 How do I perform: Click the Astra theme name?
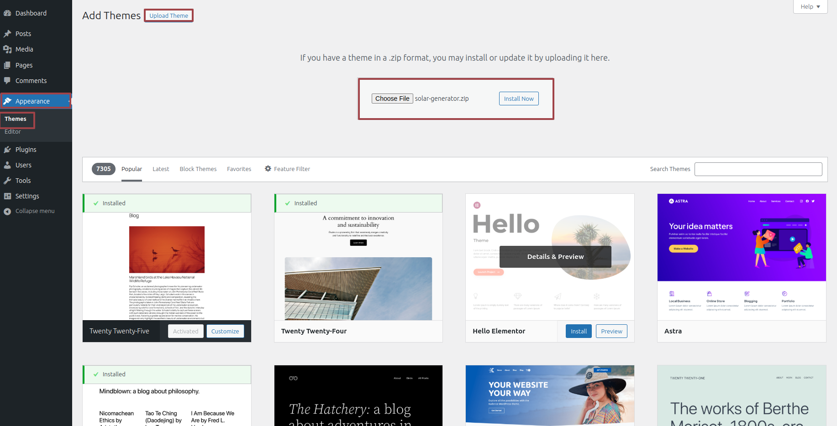[673, 331]
